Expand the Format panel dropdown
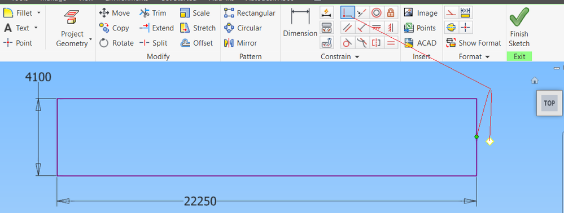Image resolution: width=564 pixels, height=213 pixels. pyautogui.click(x=487, y=57)
